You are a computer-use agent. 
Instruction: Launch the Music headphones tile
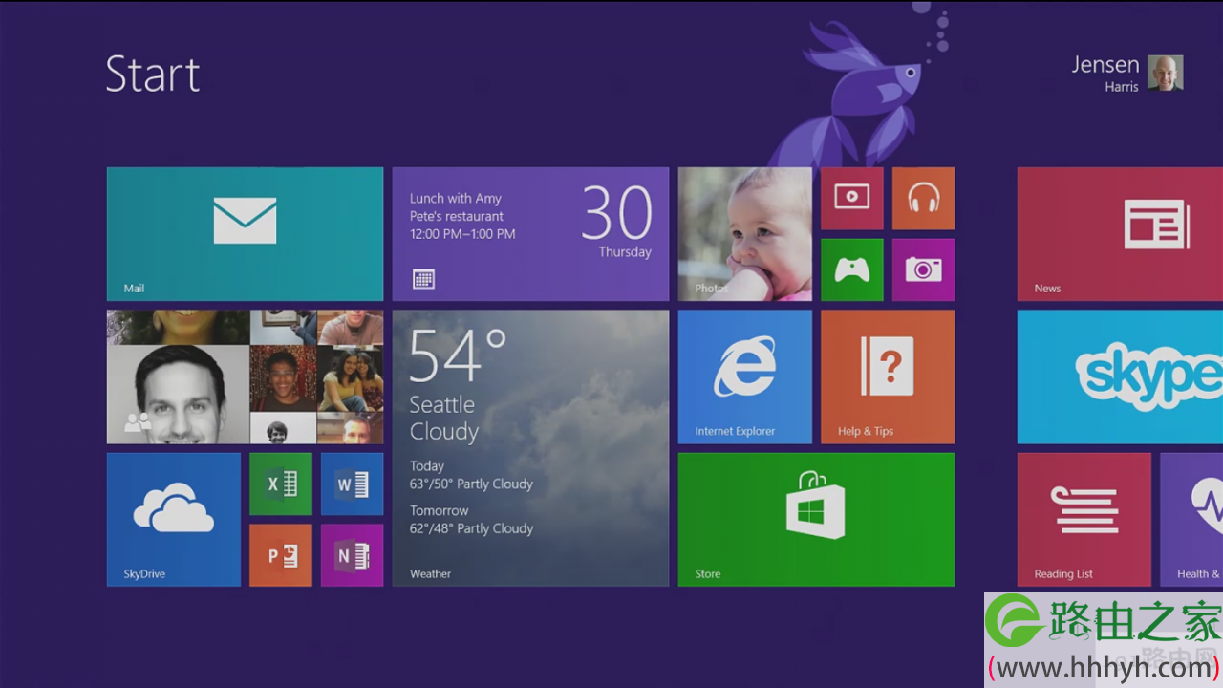coord(923,198)
